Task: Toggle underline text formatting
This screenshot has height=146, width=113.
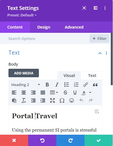Action: click(75, 93)
